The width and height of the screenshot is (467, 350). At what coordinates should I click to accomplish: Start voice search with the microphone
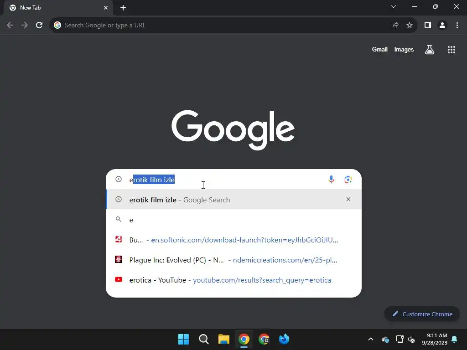coord(331,180)
